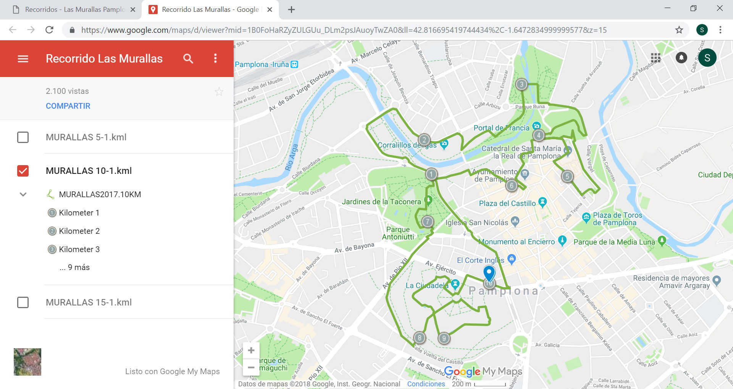Enable the MURALLAS 15-1.kml layer checkbox
Image resolution: width=733 pixels, height=389 pixels.
tap(23, 302)
